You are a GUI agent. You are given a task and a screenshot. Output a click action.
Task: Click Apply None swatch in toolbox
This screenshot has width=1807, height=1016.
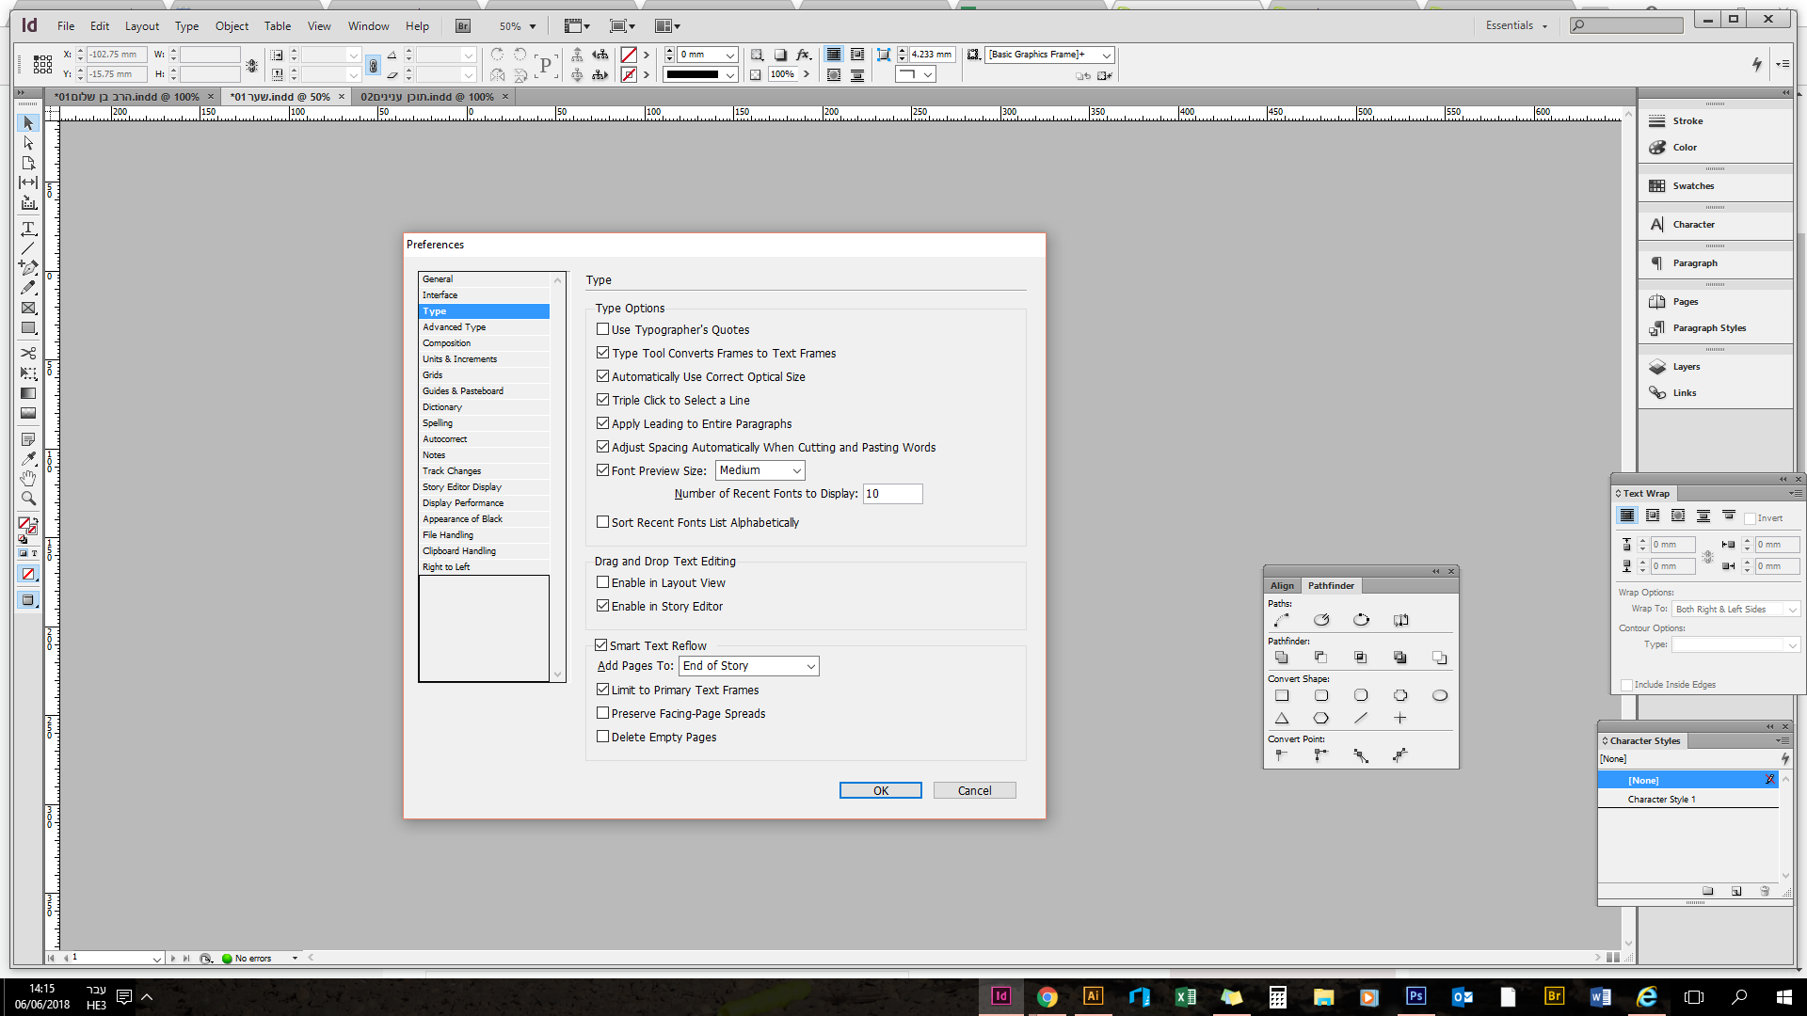[x=28, y=574]
